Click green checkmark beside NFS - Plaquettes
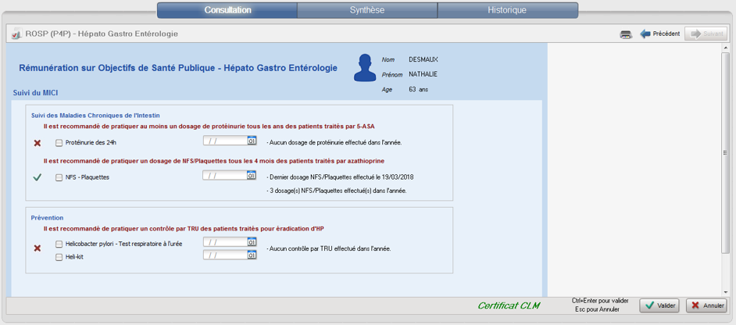 coord(38,177)
